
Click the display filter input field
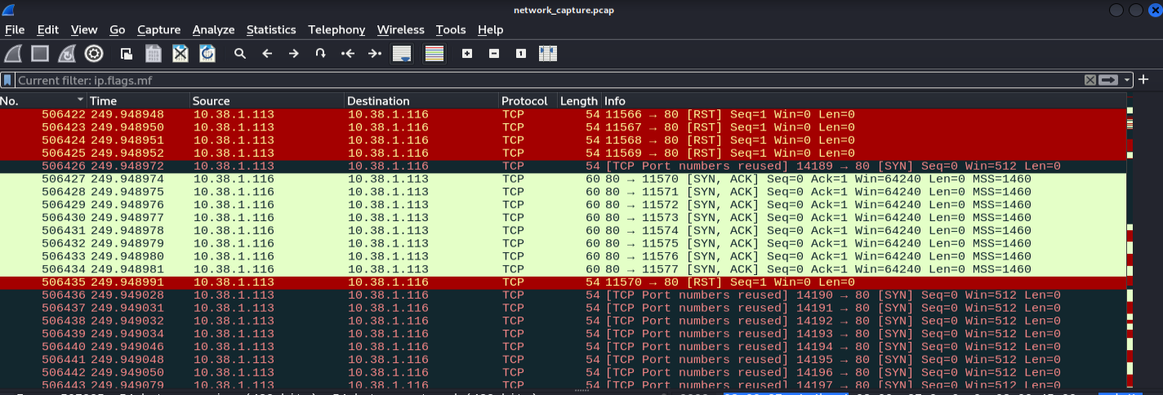click(547, 80)
